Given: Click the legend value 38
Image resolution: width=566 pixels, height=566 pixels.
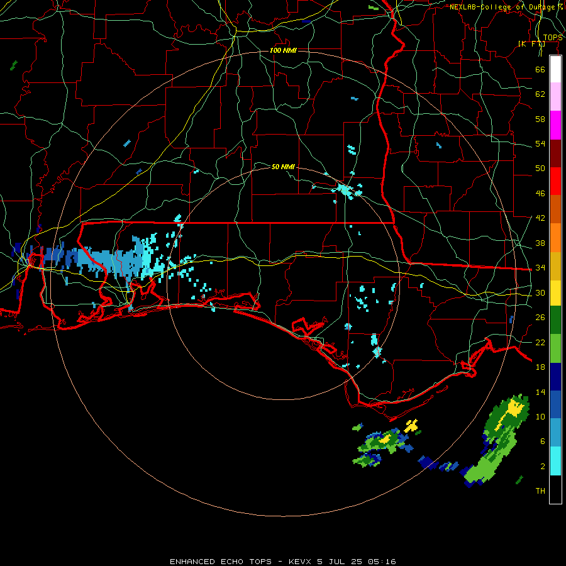Looking at the screenshot, I should [x=540, y=243].
